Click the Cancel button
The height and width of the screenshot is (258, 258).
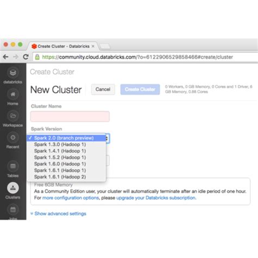[x=103, y=89]
